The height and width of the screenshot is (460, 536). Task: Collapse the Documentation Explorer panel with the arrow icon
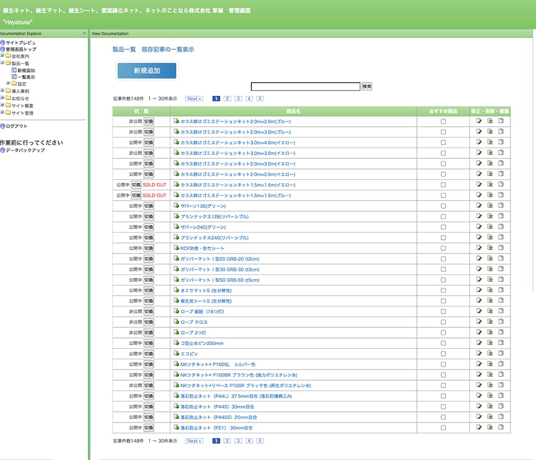point(84,33)
